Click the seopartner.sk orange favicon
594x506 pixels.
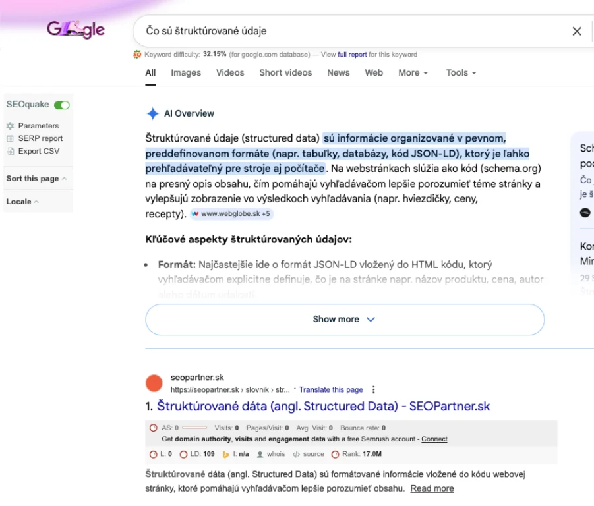click(x=154, y=383)
